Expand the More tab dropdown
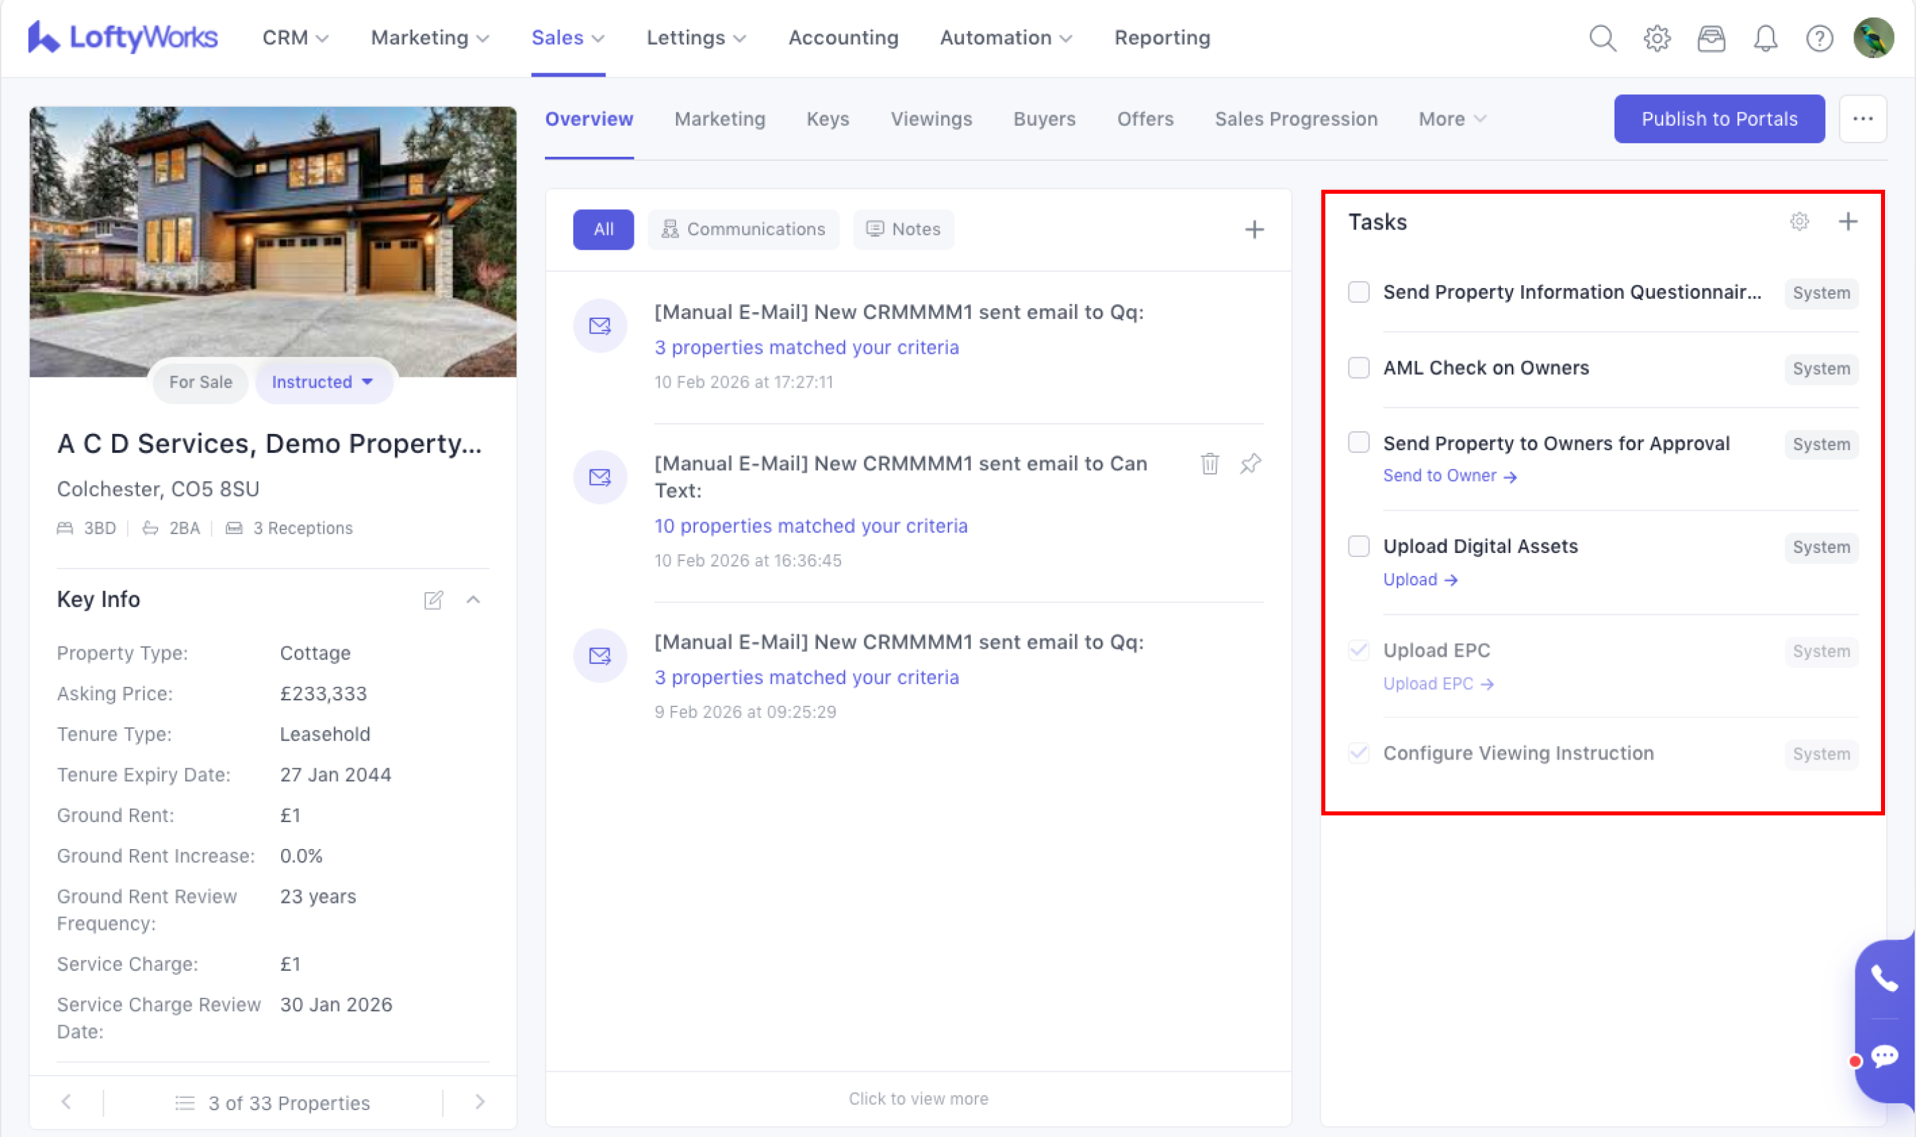Screen dimensions: 1916x1137 (1451, 119)
